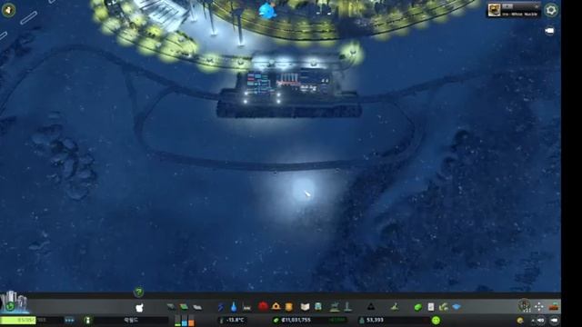
Task: Open the Public transport menu
Action: click(x=318, y=307)
